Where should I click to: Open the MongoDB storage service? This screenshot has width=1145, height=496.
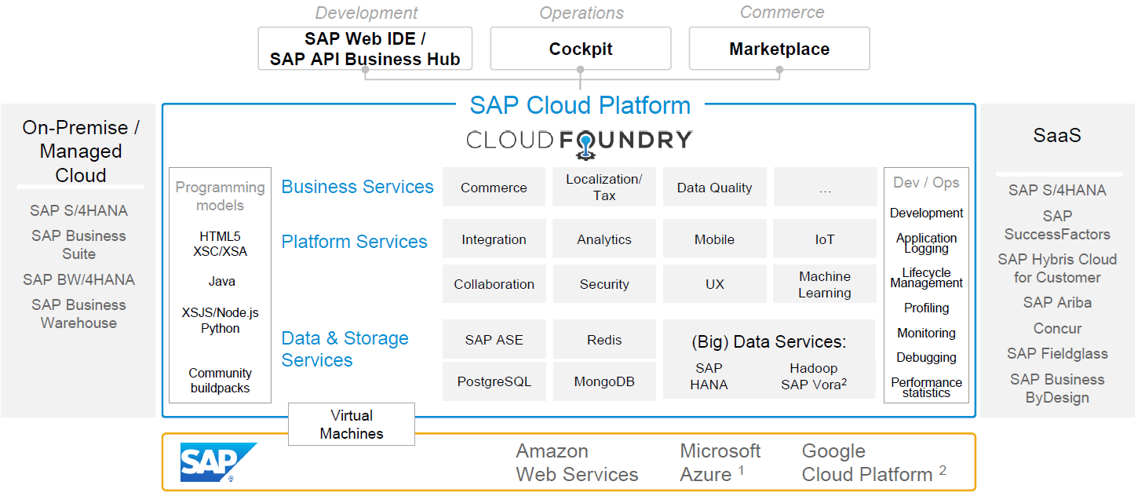pyautogui.click(x=603, y=381)
